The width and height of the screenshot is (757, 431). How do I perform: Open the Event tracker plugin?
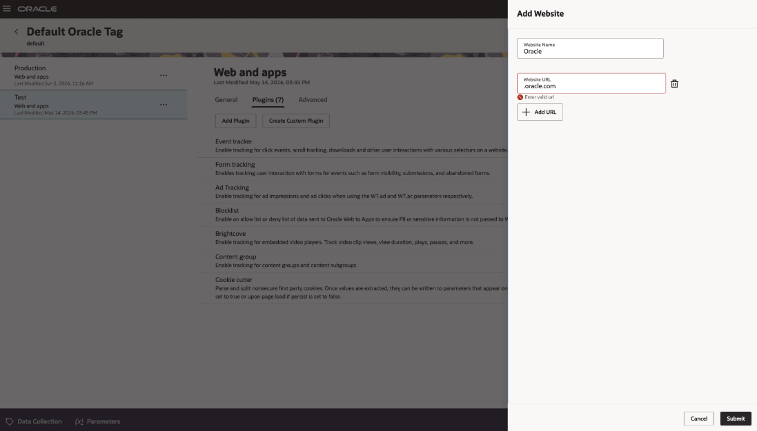pos(353,146)
